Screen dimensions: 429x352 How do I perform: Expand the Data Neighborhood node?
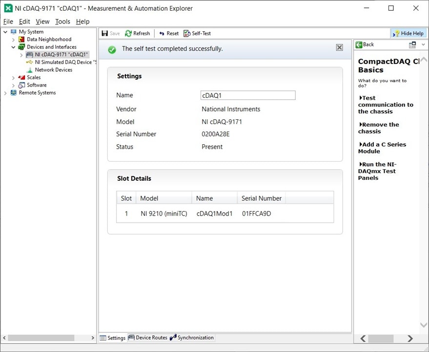[14, 40]
